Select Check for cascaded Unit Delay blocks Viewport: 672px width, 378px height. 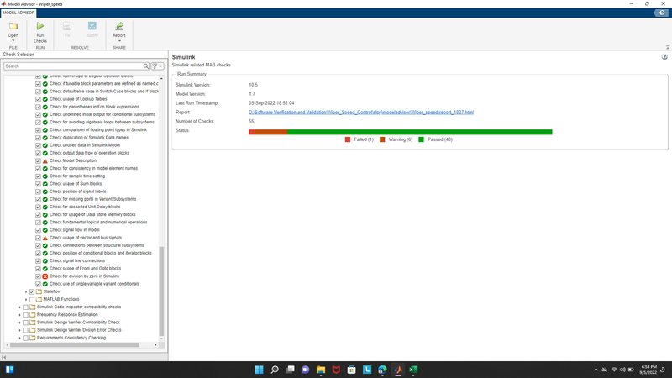point(85,207)
